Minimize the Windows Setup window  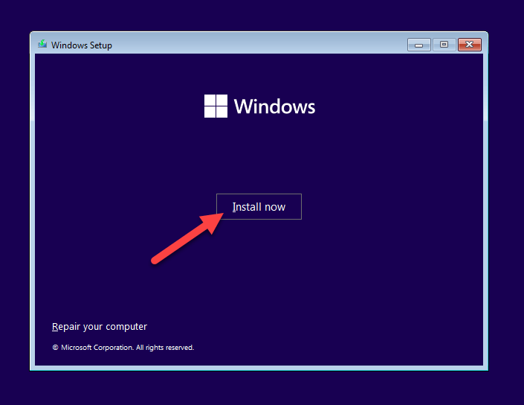(418, 45)
